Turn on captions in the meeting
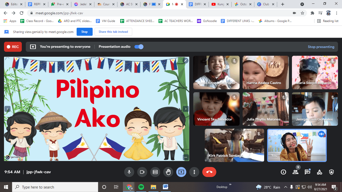Viewport: 342px width, 192px height. pos(155,172)
